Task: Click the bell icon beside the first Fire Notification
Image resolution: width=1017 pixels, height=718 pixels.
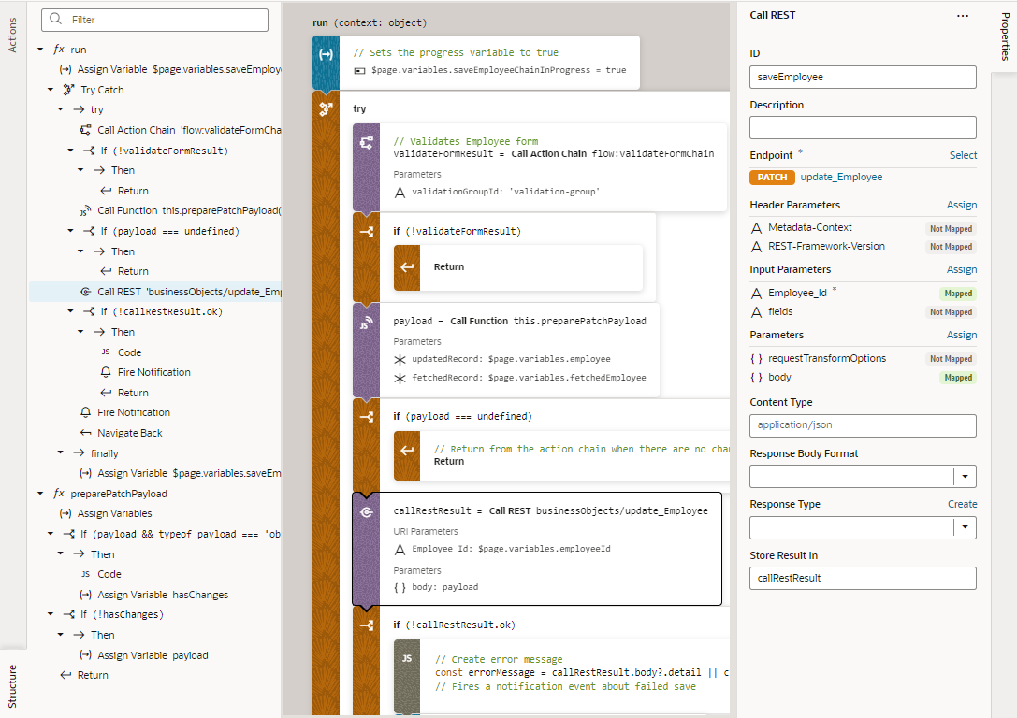Action: (x=106, y=372)
